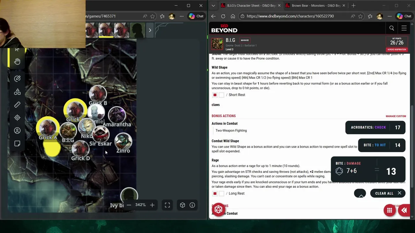Add character page to favorites star
The height and width of the screenshot is (233, 415).
point(360,16)
